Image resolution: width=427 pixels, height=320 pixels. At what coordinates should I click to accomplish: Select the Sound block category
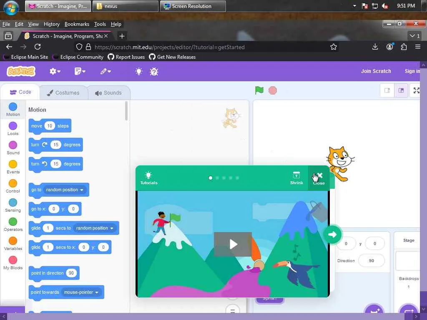coord(13,148)
